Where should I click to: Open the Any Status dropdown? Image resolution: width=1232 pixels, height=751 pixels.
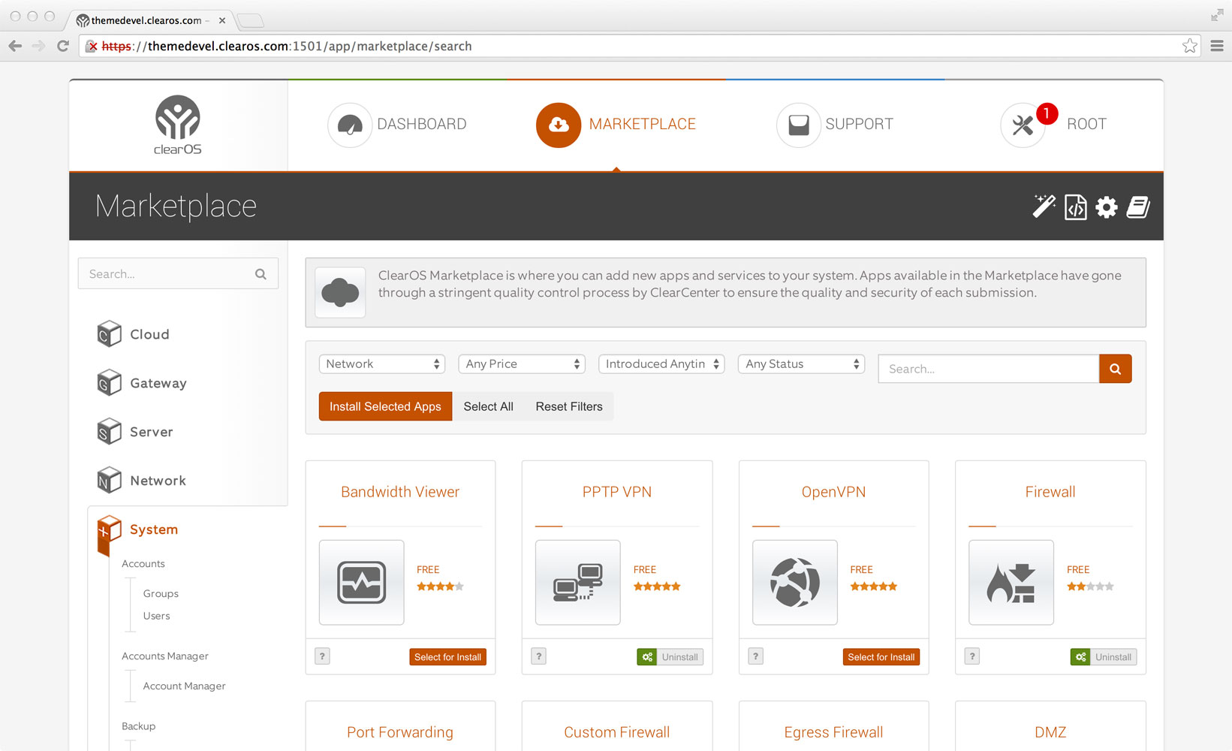click(x=801, y=364)
